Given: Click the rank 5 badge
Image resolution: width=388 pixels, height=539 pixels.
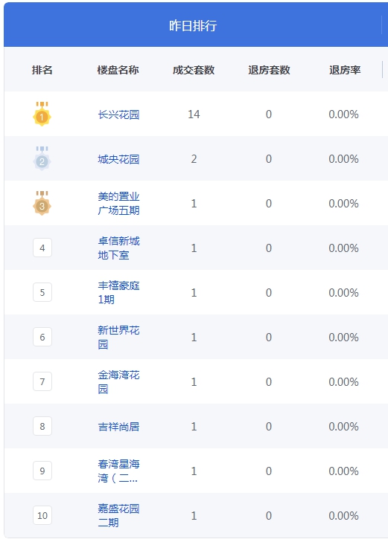Looking at the screenshot, I should (42, 292).
